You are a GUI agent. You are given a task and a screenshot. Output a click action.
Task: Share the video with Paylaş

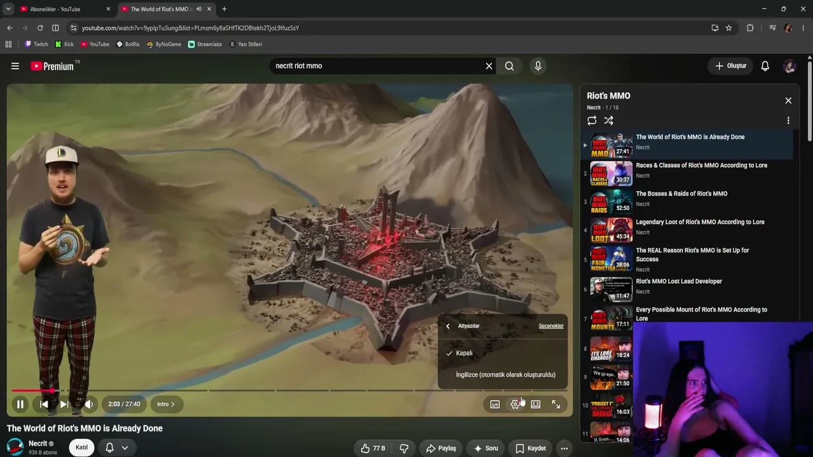click(x=441, y=448)
